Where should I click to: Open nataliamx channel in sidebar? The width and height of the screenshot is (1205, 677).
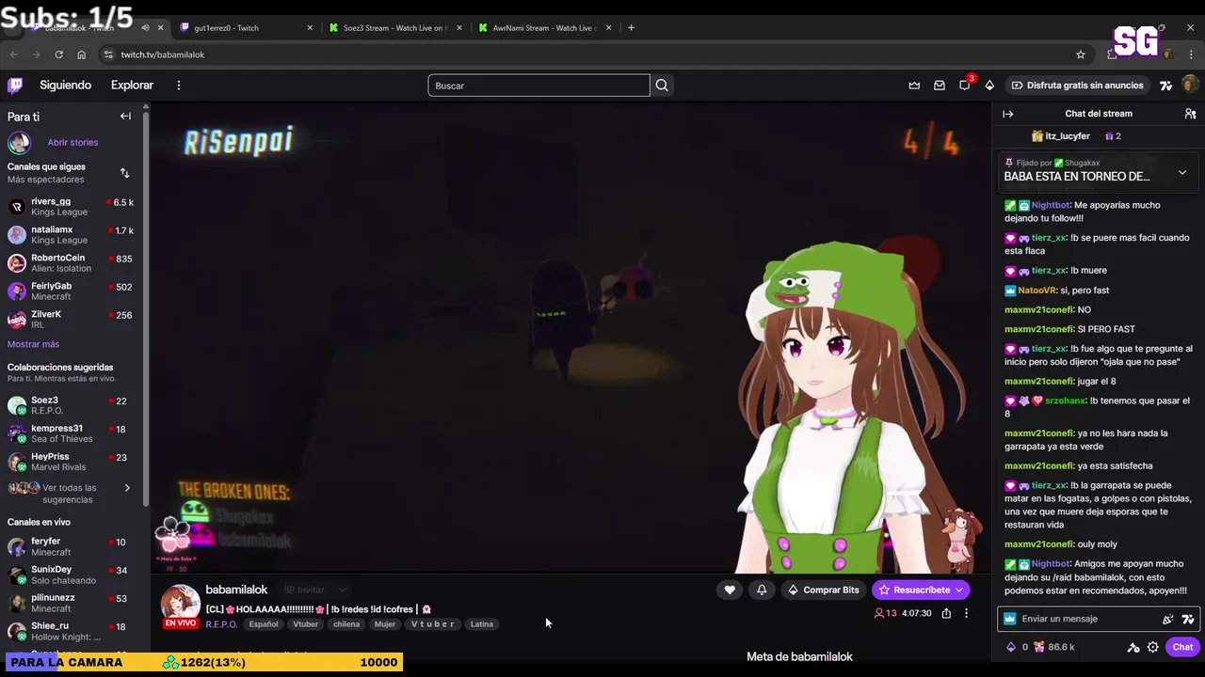click(72, 235)
